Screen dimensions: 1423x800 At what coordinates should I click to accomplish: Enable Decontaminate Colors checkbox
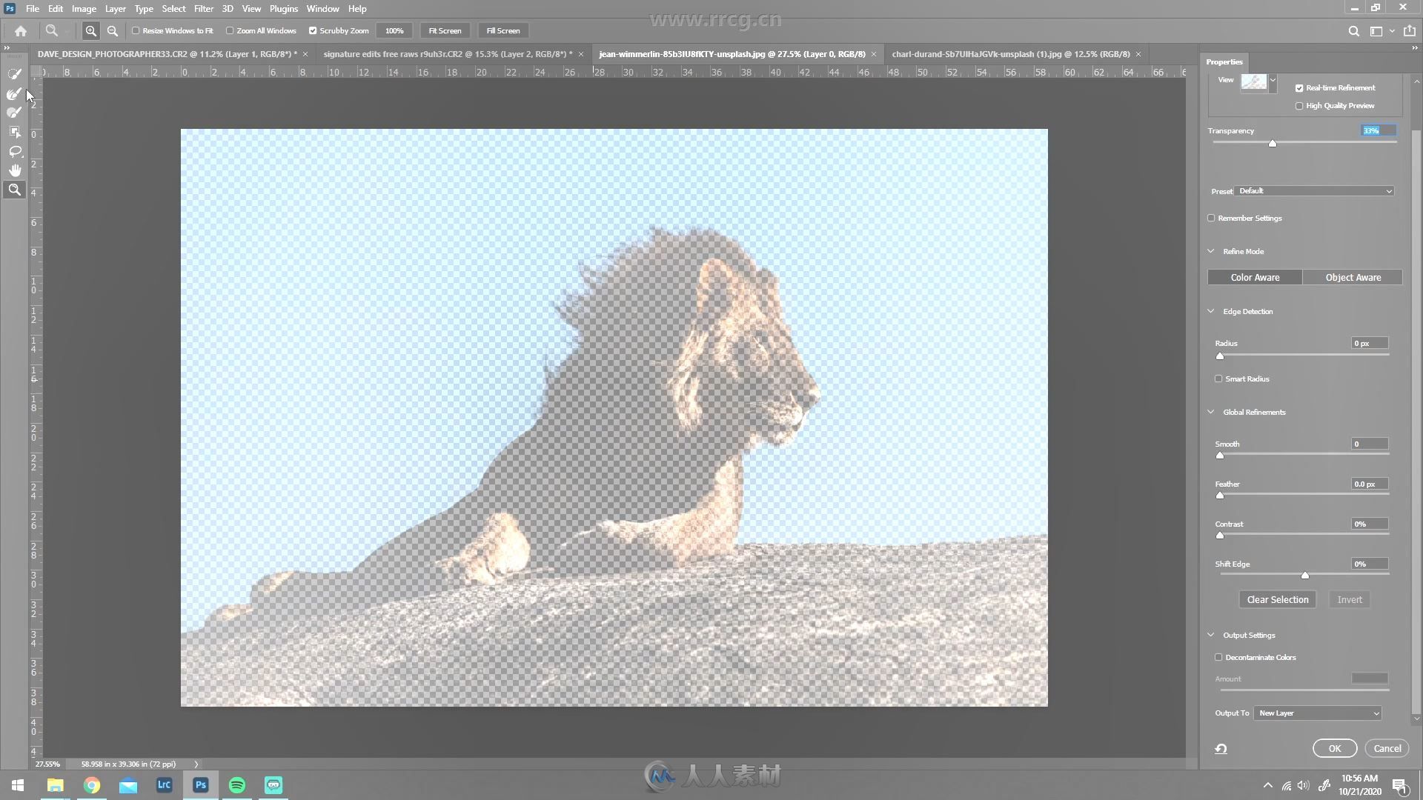1218,658
